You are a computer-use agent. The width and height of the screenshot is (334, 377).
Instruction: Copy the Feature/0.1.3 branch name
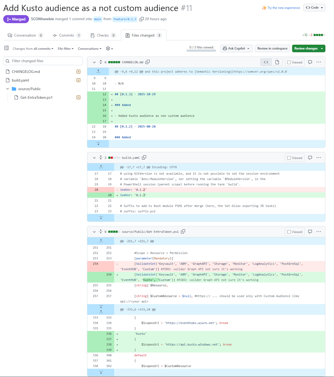(x=142, y=19)
